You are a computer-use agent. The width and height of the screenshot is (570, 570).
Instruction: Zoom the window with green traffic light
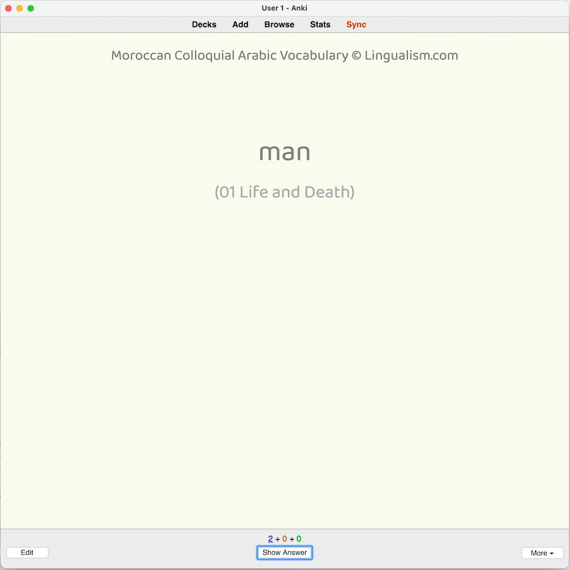(x=30, y=8)
